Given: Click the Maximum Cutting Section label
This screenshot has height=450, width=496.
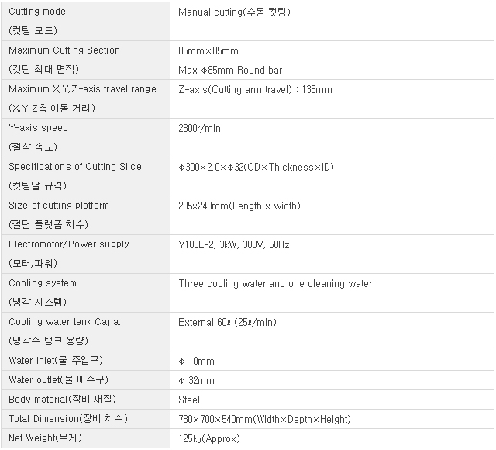Looking at the screenshot, I should pos(64,50).
